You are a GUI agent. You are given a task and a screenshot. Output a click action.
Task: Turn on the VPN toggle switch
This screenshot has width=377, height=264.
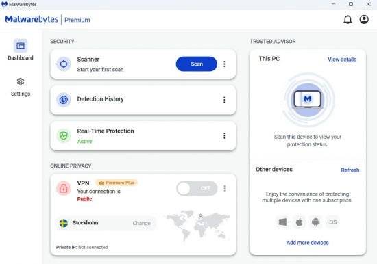pos(197,188)
